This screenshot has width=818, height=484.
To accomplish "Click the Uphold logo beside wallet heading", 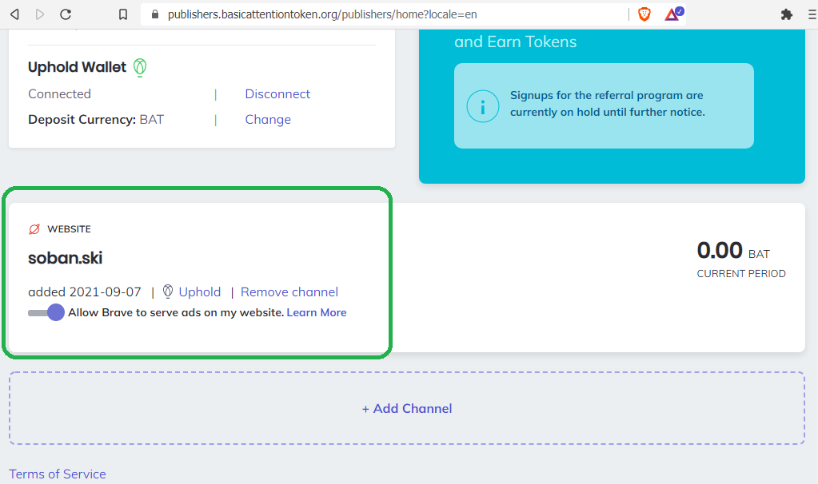I will click(140, 68).
